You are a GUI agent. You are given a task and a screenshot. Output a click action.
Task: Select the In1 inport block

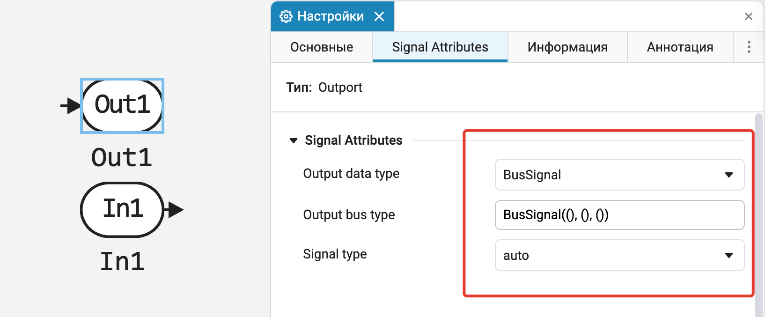[x=122, y=209]
